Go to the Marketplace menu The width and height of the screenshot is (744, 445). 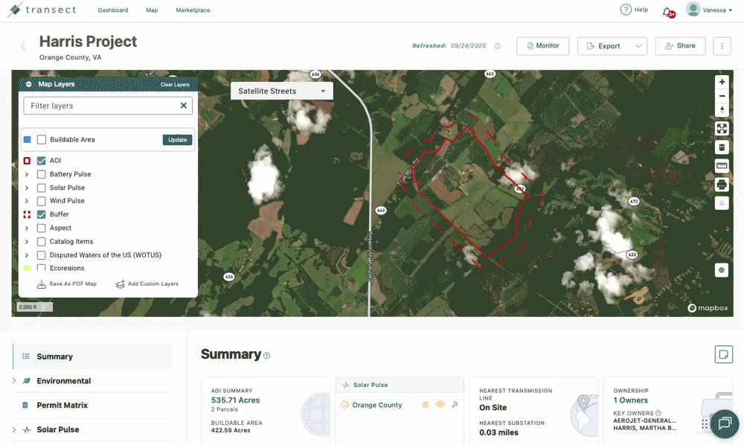193,10
